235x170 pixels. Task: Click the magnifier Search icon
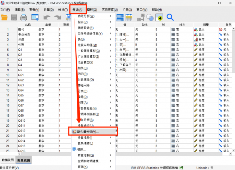170,17
